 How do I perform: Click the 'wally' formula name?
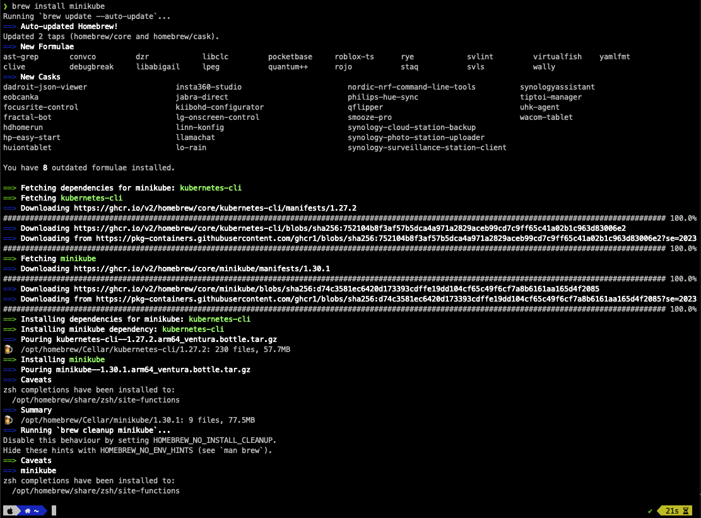[544, 67]
